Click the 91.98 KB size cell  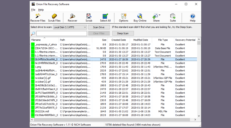point(101,48)
